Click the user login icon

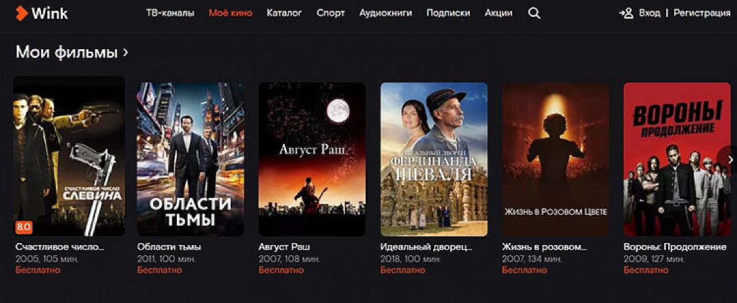[x=626, y=13]
